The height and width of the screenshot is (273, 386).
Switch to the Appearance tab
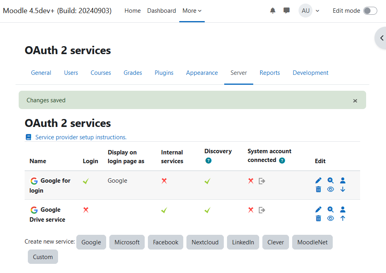pyautogui.click(x=202, y=73)
